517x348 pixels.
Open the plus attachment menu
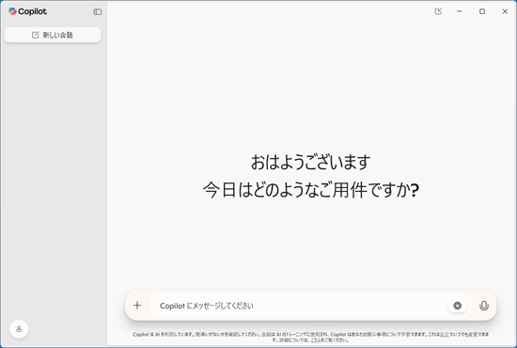[137, 306]
